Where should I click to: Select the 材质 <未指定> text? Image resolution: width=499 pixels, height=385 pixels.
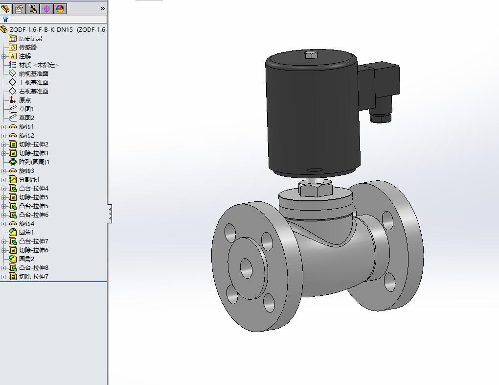click(x=39, y=65)
